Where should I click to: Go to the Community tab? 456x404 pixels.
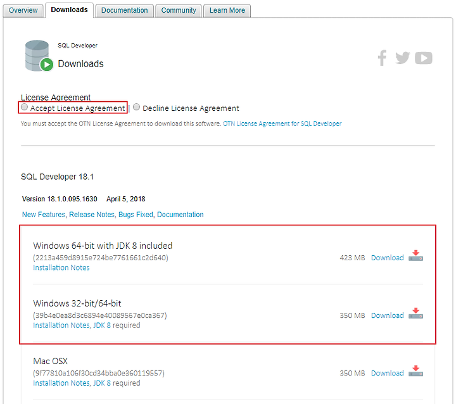(x=179, y=11)
